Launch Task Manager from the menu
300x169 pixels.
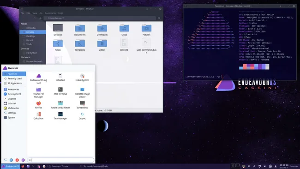tap(60, 116)
